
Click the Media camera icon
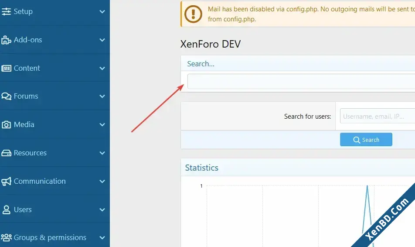(x=6, y=124)
